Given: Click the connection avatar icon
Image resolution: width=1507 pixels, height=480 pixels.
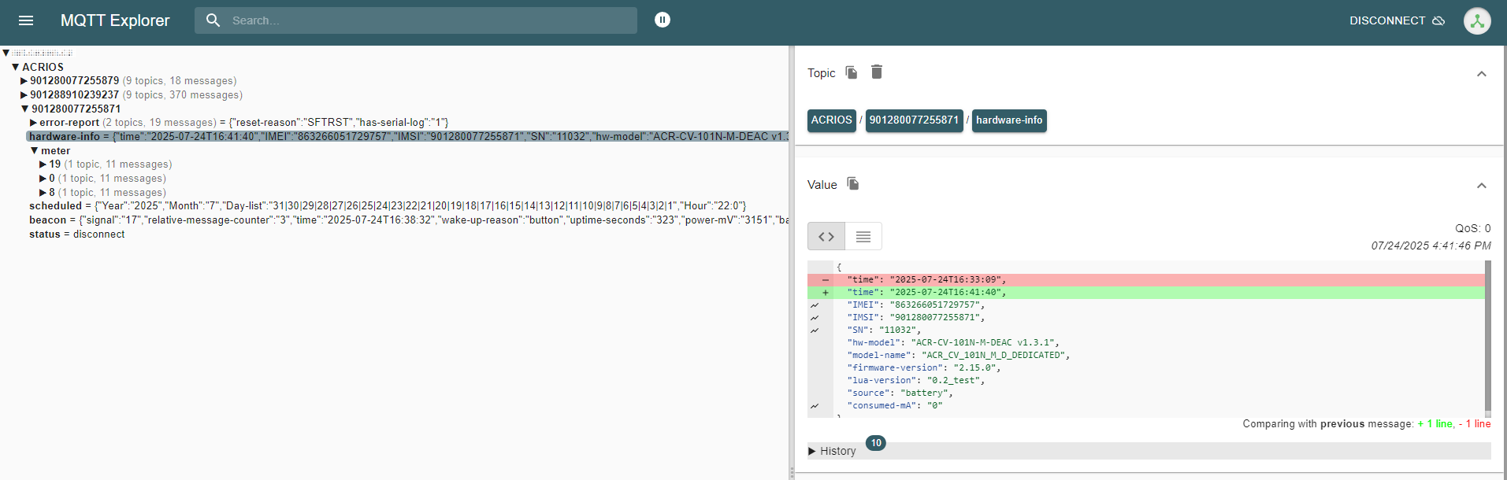Looking at the screenshot, I should pos(1477,21).
